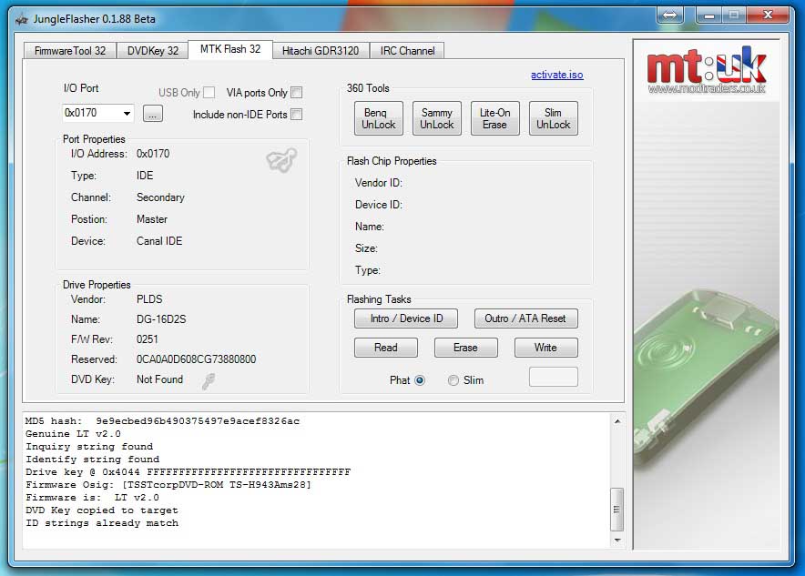Check Include non-IDE Ports option
The height and width of the screenshot is (576, 805).
(296, 115)
